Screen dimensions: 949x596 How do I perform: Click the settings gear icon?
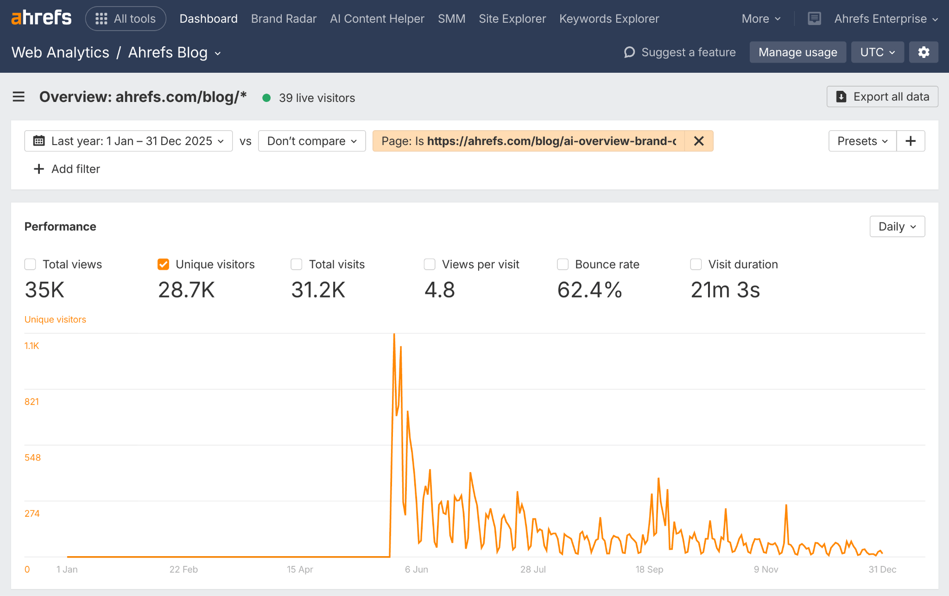(x=924, y=52)
